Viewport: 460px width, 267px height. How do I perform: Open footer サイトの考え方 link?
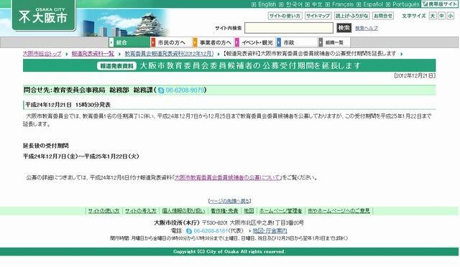tap(141, 211)
